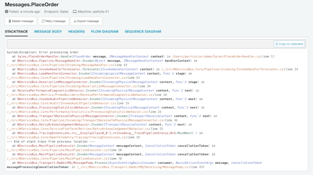Click the download icon on Export message

click(x=75, y=21)
